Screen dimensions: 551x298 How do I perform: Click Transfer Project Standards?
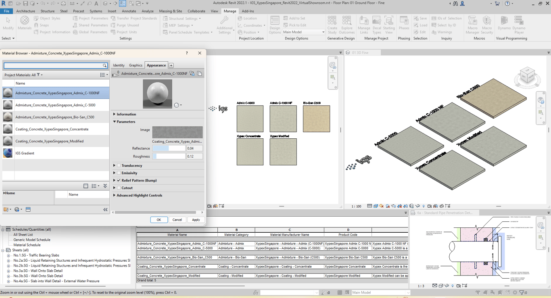pyautogui.click(x=134, y=18)
